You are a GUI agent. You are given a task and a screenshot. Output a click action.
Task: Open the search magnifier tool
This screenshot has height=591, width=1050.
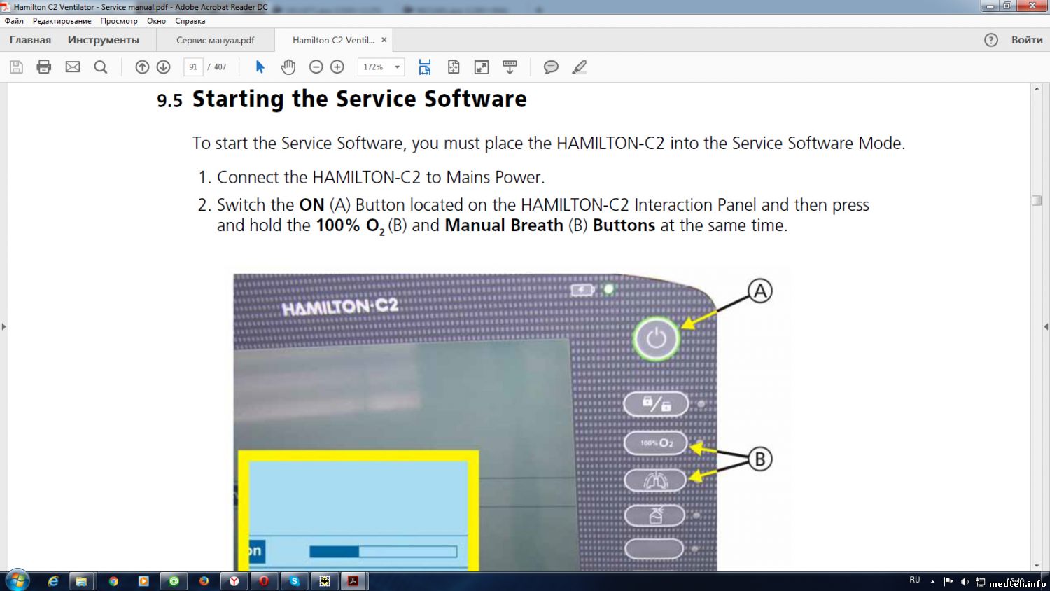[101, 67]
